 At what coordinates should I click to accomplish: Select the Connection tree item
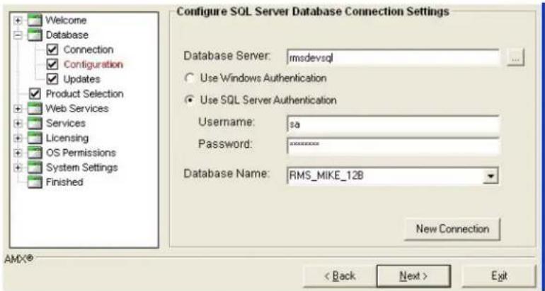(x=88, y=49)
